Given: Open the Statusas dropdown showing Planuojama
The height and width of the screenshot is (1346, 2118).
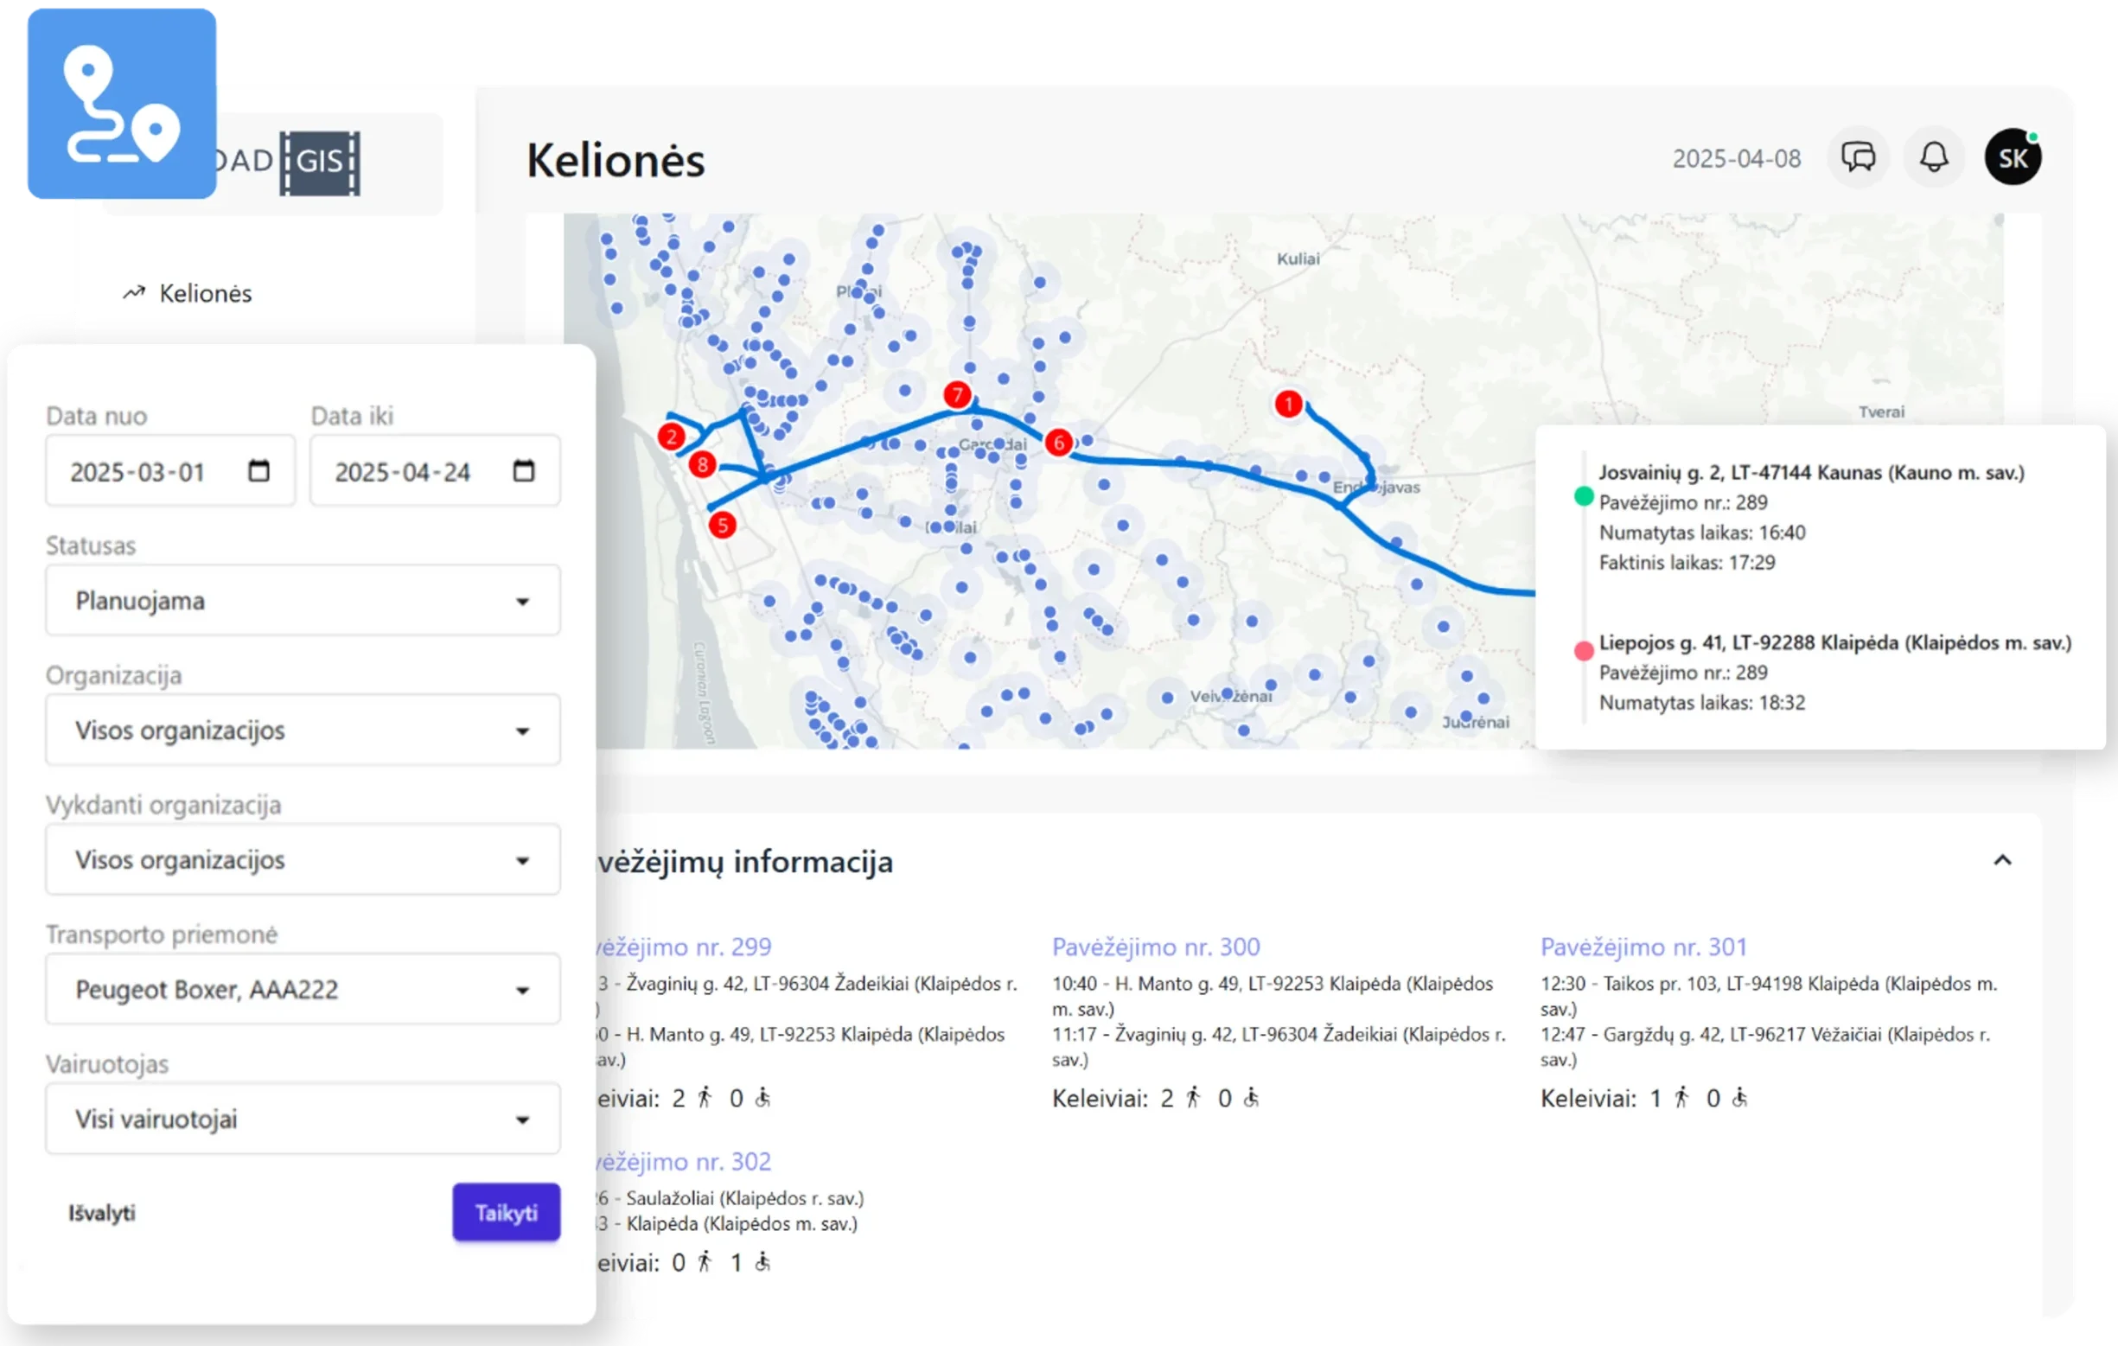Looking at the screenshot, I should (303, 601).
